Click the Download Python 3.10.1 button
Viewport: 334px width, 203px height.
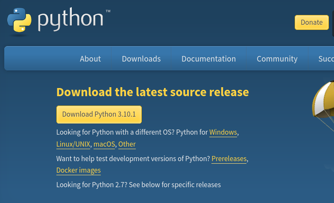[99, 115]
